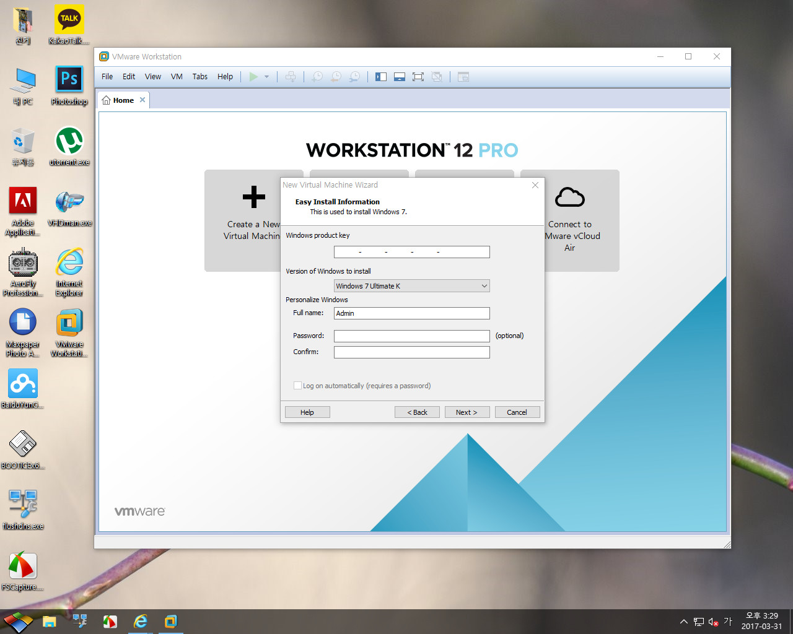Open the View menu
The width and height of the screenshot is (793, 634).
153,77
